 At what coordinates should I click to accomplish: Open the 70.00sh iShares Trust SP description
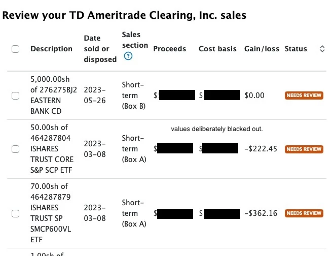(51, 213)
